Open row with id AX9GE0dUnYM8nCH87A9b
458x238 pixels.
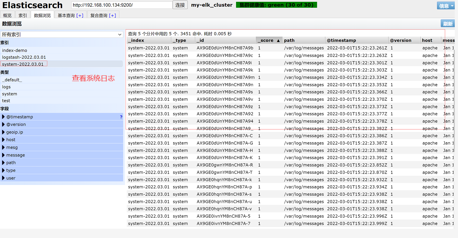(225, 48)
